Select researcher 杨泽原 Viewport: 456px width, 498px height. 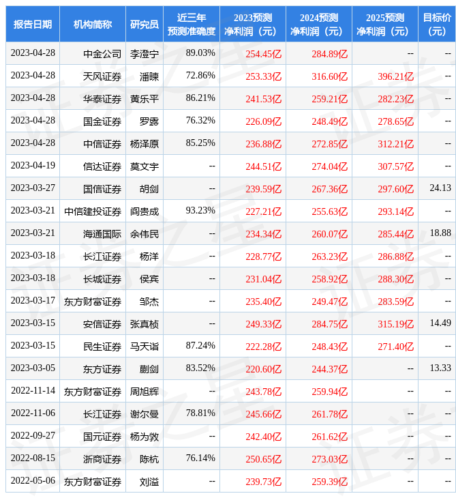coord(145,144)
